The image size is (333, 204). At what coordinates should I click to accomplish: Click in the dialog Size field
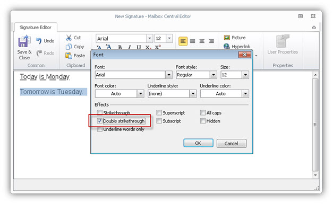tap(231, 75)
